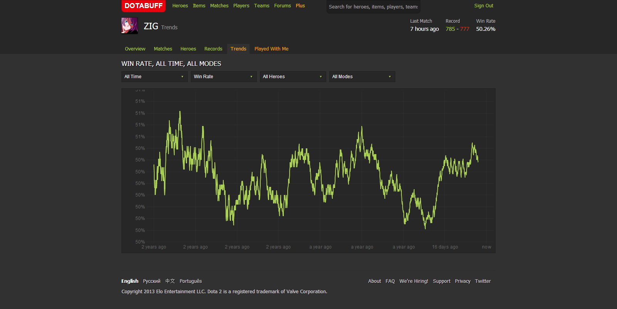Switch to the profile Heroes tab

point(188,49)
